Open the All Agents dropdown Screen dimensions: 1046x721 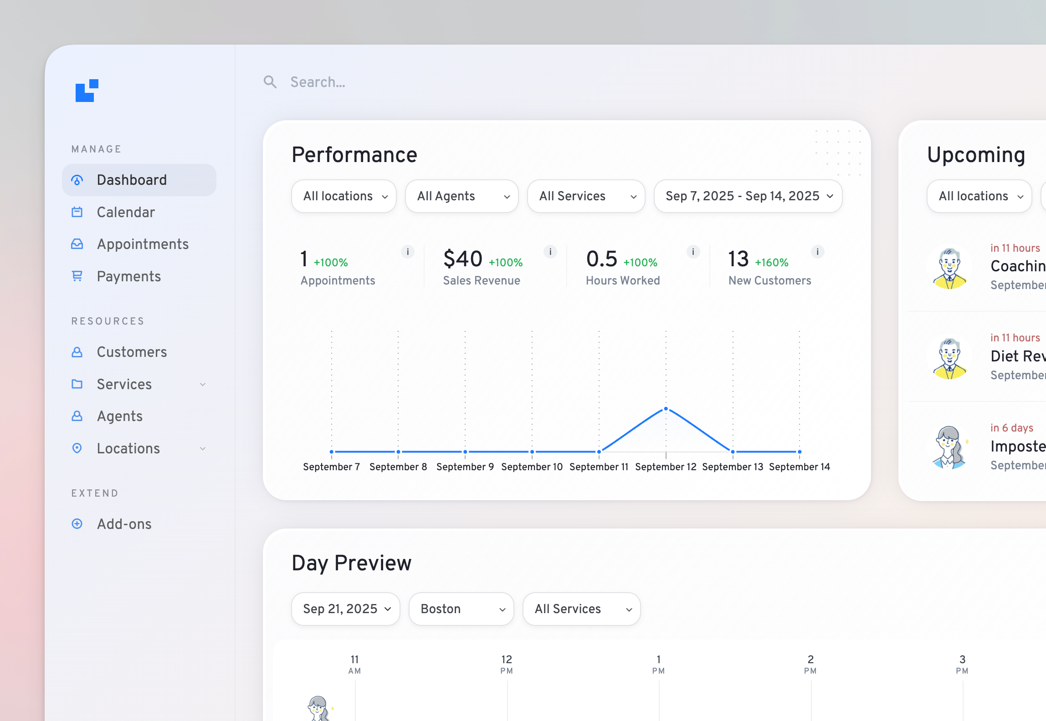[461, 196]
